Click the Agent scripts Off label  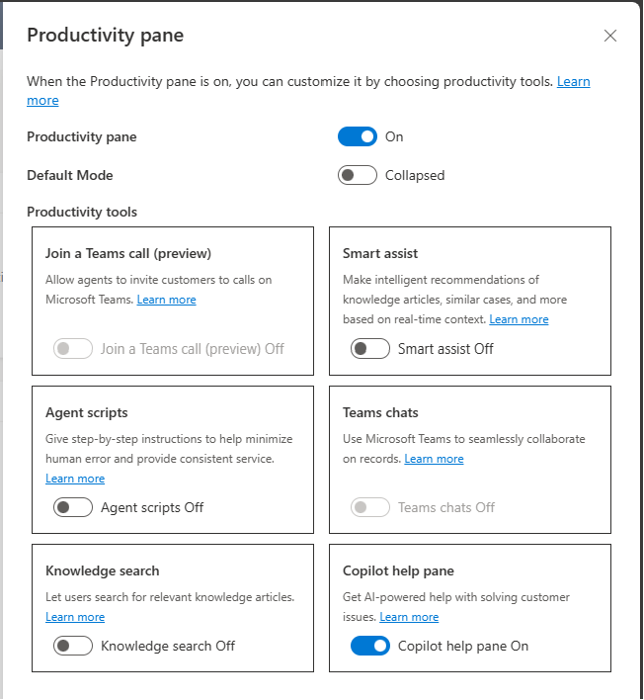152,507
